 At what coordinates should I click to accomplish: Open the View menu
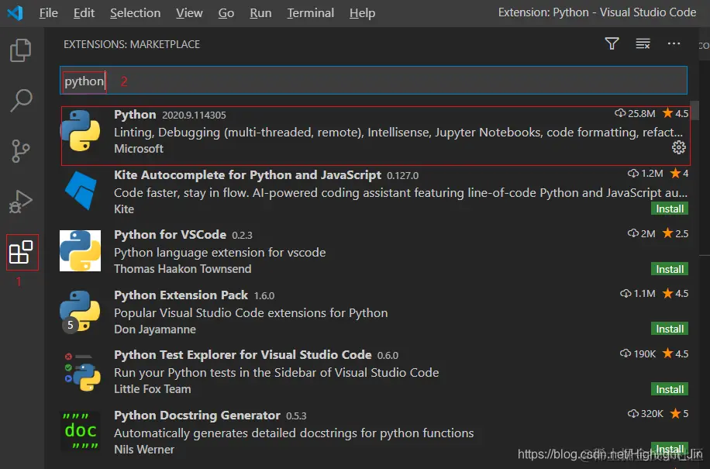point(189,12)
